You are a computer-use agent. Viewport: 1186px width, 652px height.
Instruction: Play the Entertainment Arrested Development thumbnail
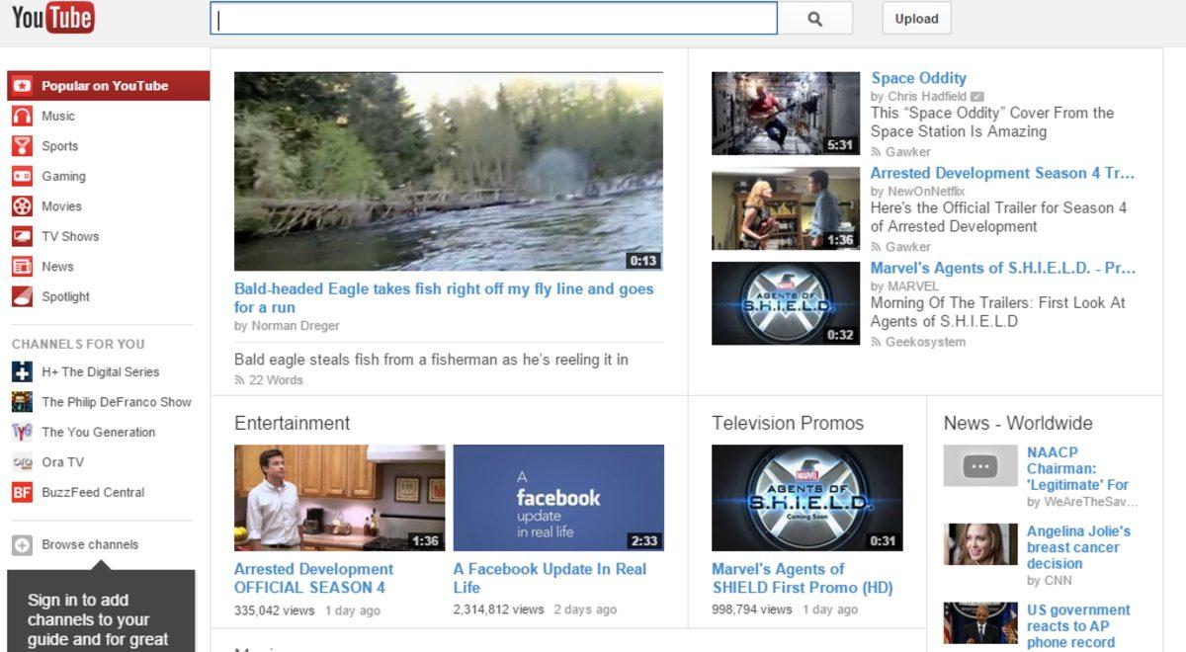339,498
